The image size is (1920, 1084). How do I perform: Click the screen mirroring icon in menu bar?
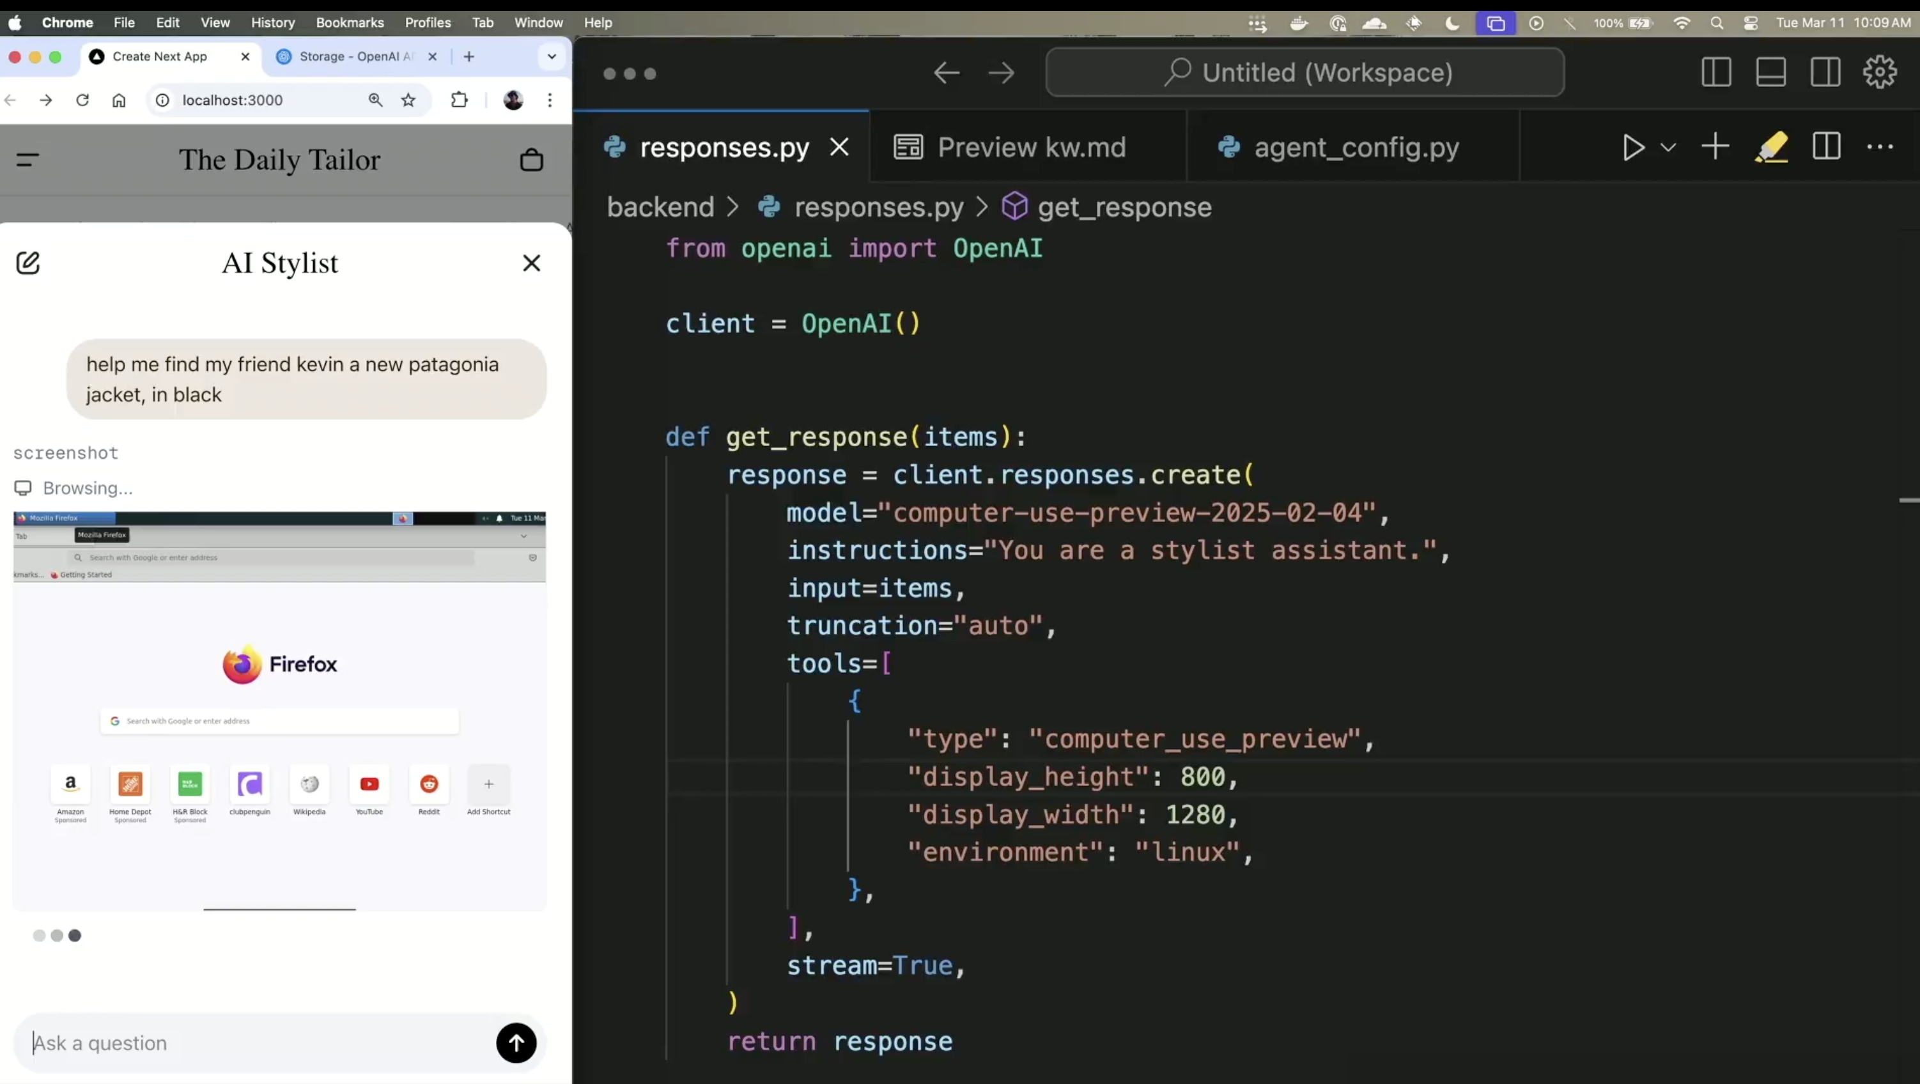[x=1496, y=23]
